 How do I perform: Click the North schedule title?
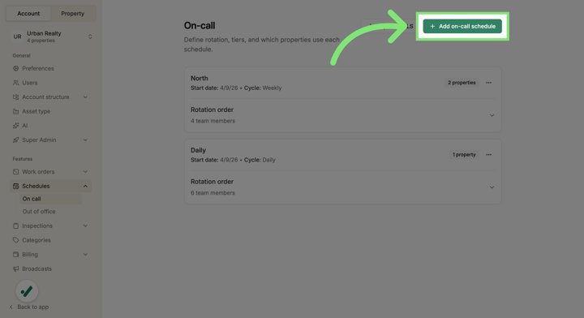pos(200,78)
